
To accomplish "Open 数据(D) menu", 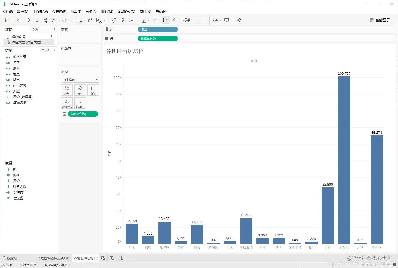I will pyautogui.click(x=23, y=12).
